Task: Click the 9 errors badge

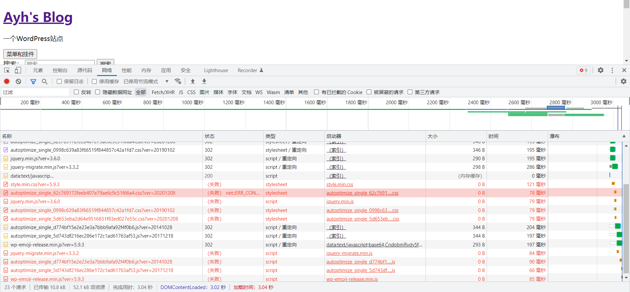Action: click(x=583, y=70)
